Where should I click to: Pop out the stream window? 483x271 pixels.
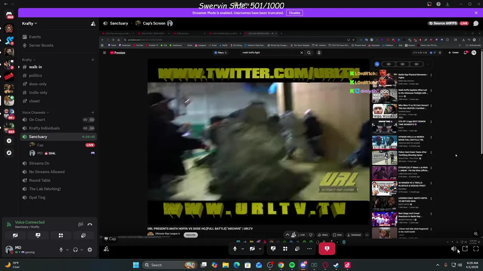click(465, 249)
